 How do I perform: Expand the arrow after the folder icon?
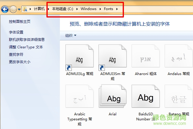click(30, 9)
